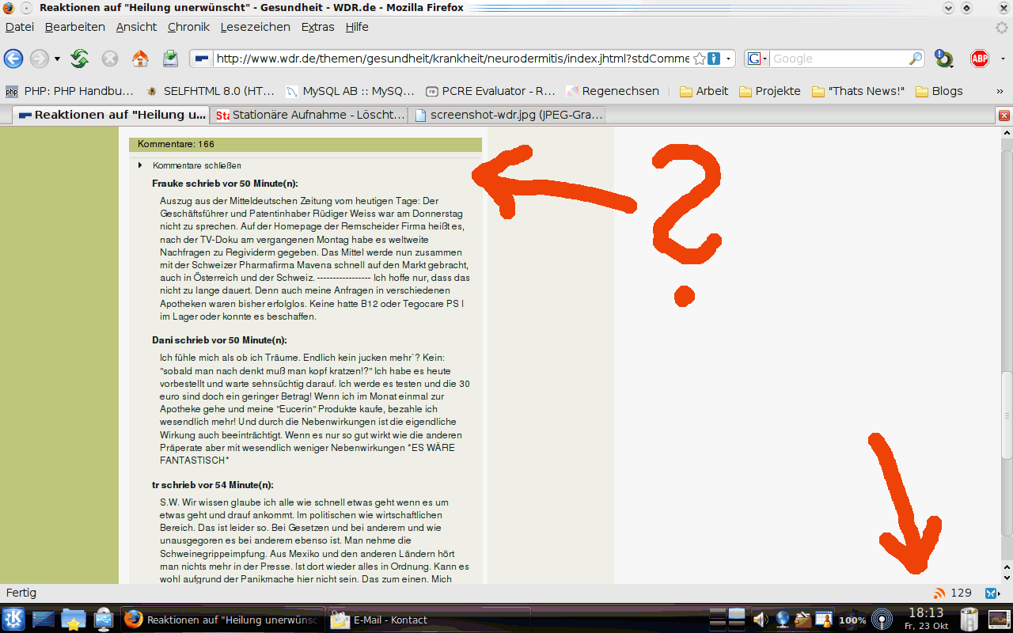Image resolution: width=1013 pixels, height=633 pixels.
Task: Click the Firefox back navigation button
Action: (x=13, y=59)
